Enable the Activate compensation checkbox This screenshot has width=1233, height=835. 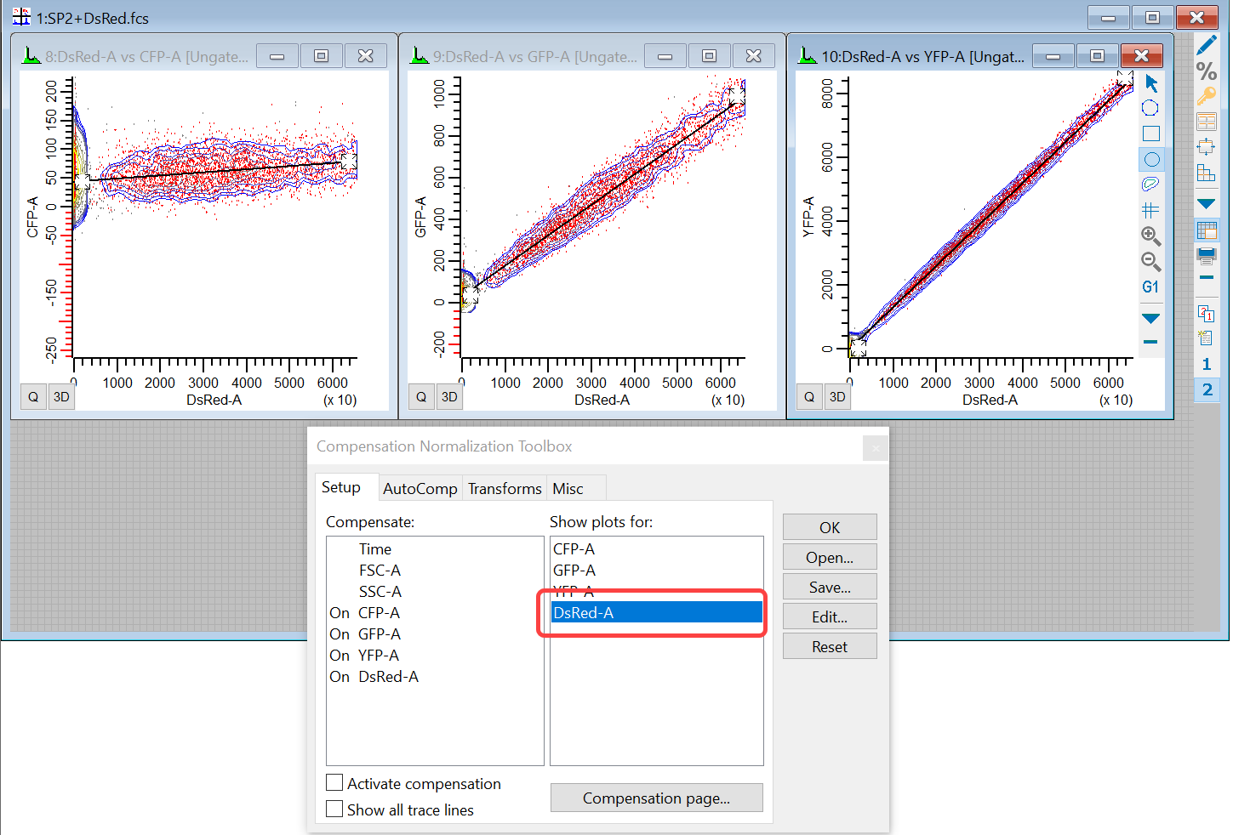click(335, 783)
